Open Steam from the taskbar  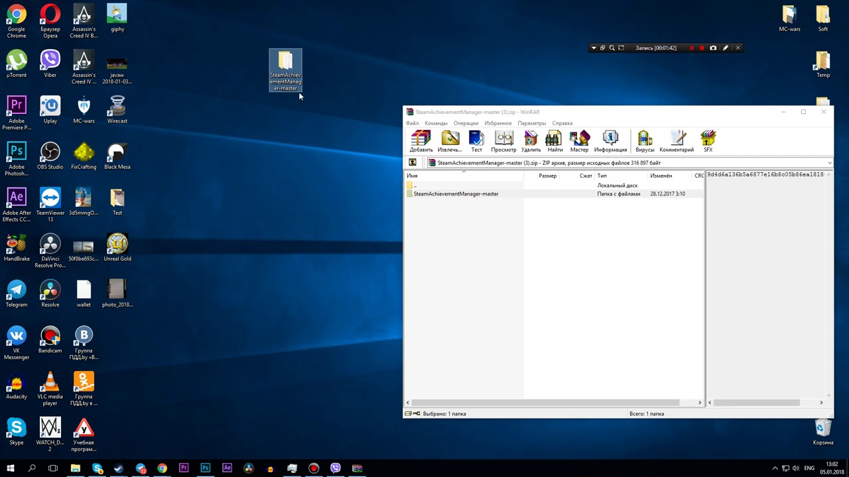tap(119, 468)
